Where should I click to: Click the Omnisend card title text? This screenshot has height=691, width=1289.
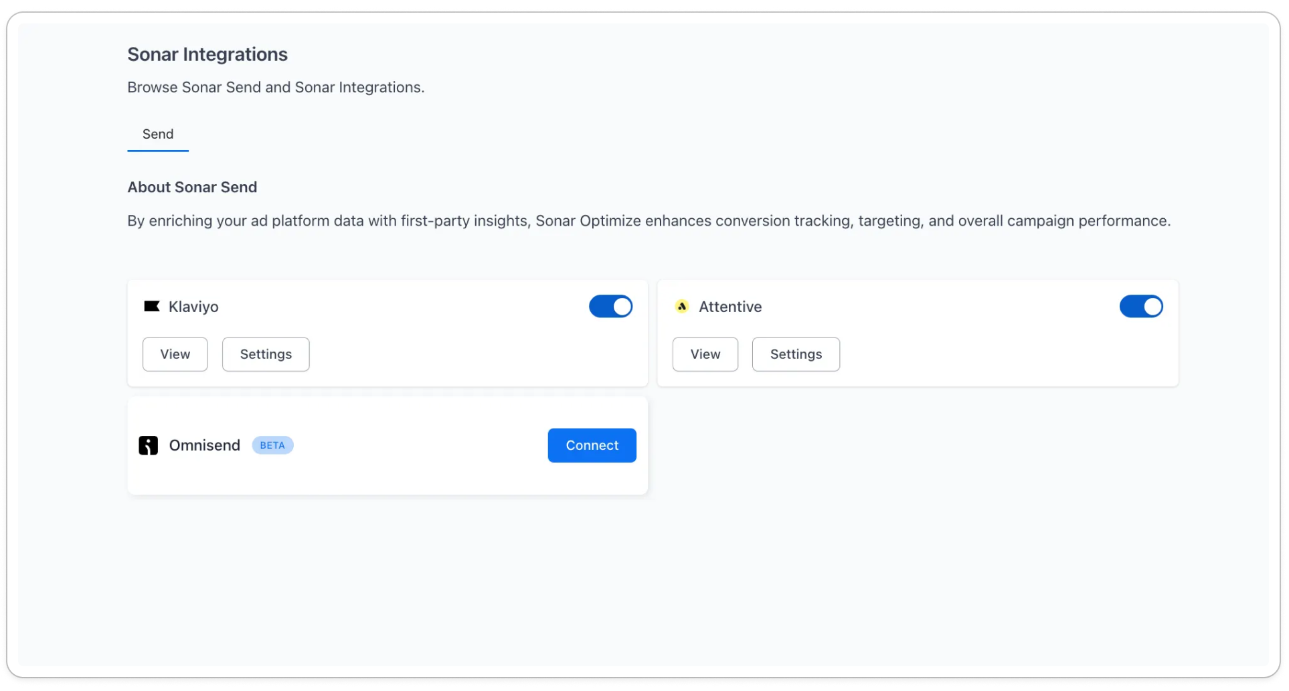pyautogui.click(x=205, y=445)
